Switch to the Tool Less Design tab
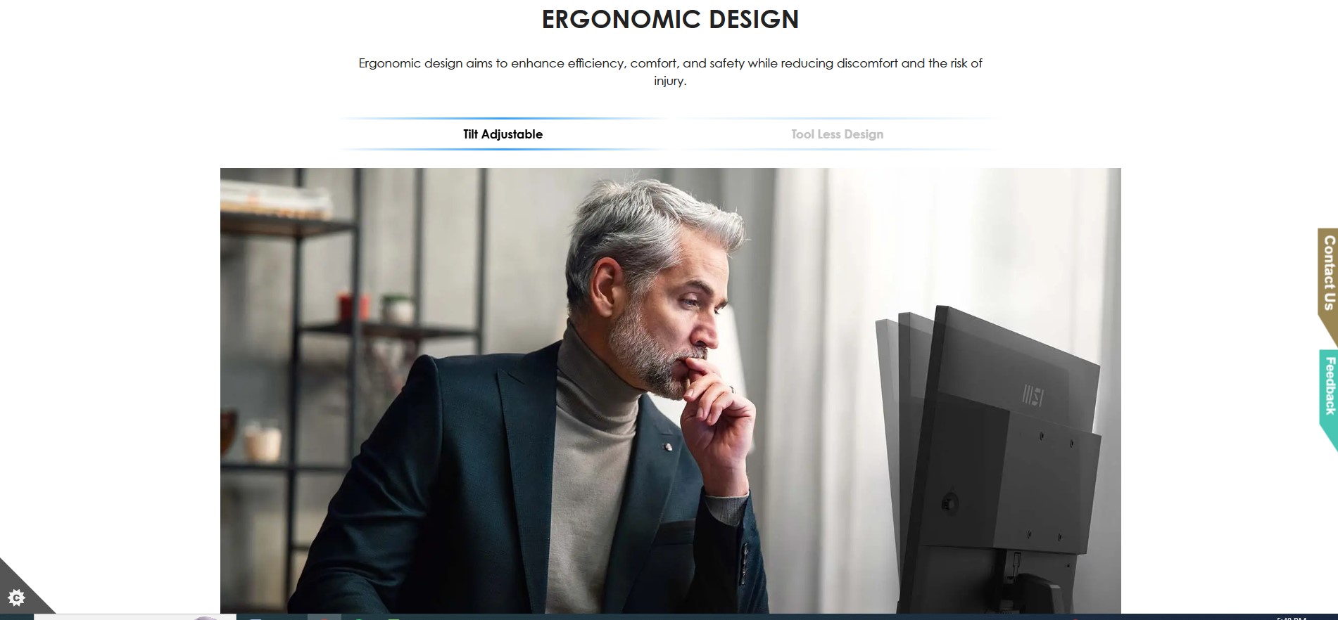This screenshot has height=620, width=1338. click(x=837, y=134)
